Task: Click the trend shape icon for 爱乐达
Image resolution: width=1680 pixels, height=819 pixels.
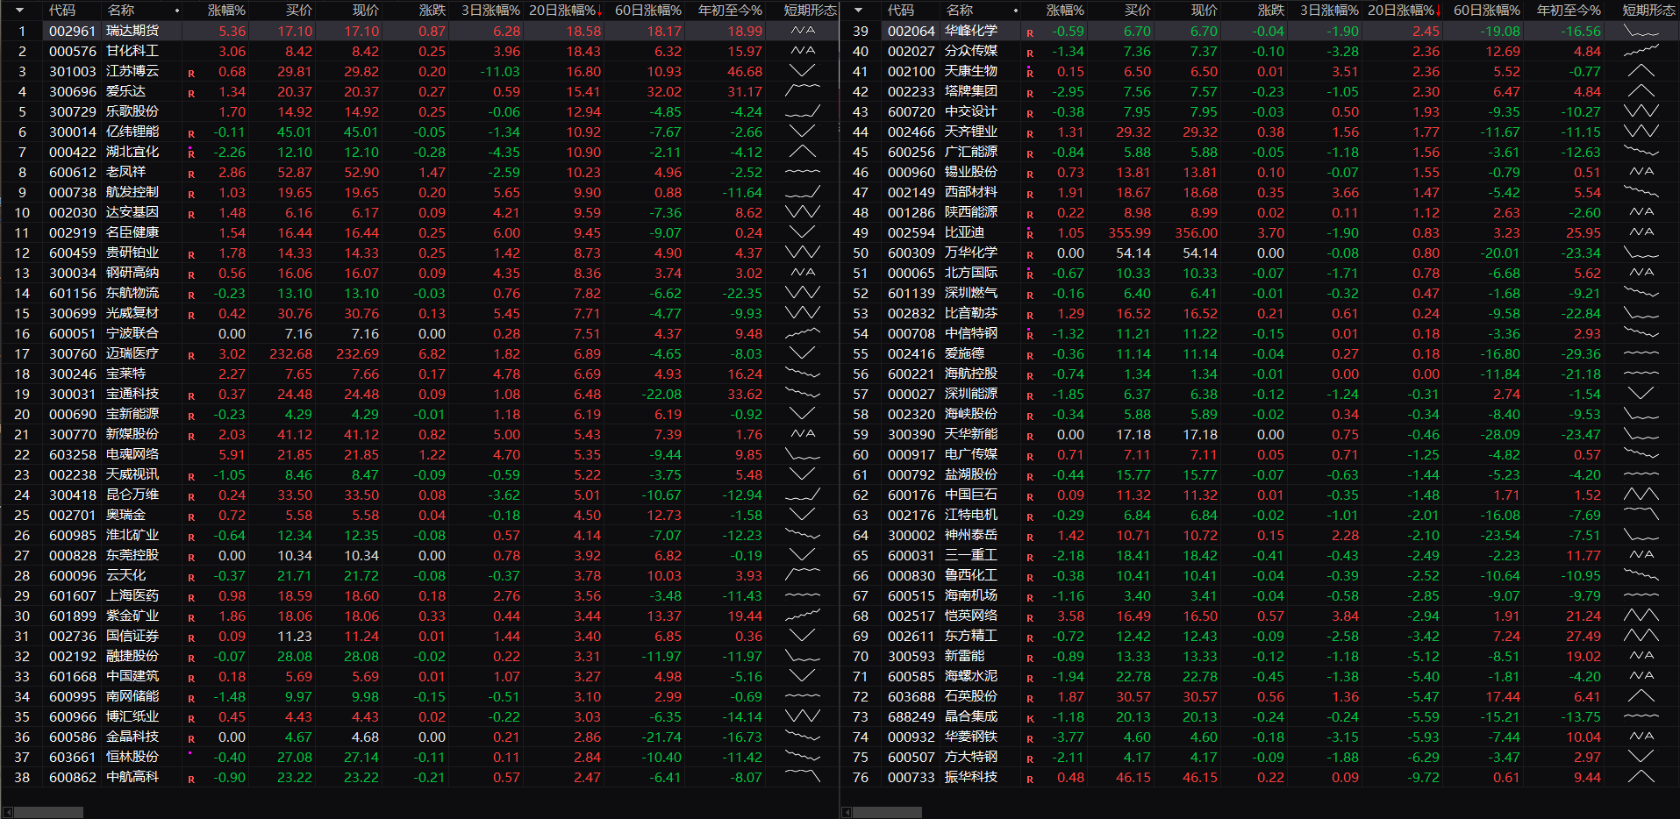Action: point(803,91)
